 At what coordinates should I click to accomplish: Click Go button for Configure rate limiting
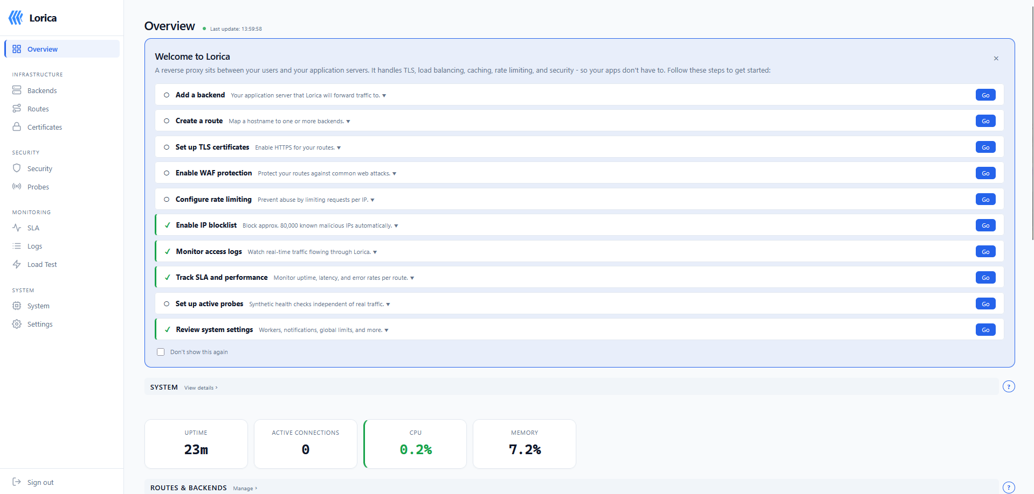(x=985, y=200)
